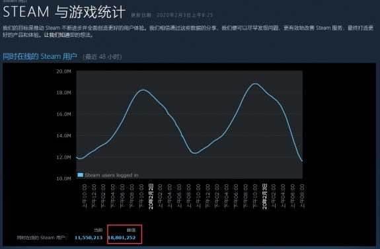The image size is (380, 249).
Task: Click the Steam users logged in legend label
Action: pyautogui.click(x=112, y=175)
